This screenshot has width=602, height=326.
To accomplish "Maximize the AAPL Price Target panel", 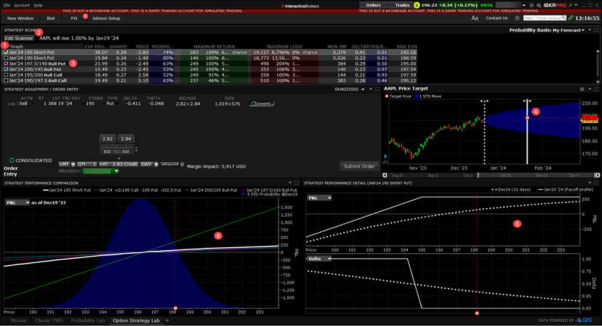I will pyautogui.click(x=596, y=89).
